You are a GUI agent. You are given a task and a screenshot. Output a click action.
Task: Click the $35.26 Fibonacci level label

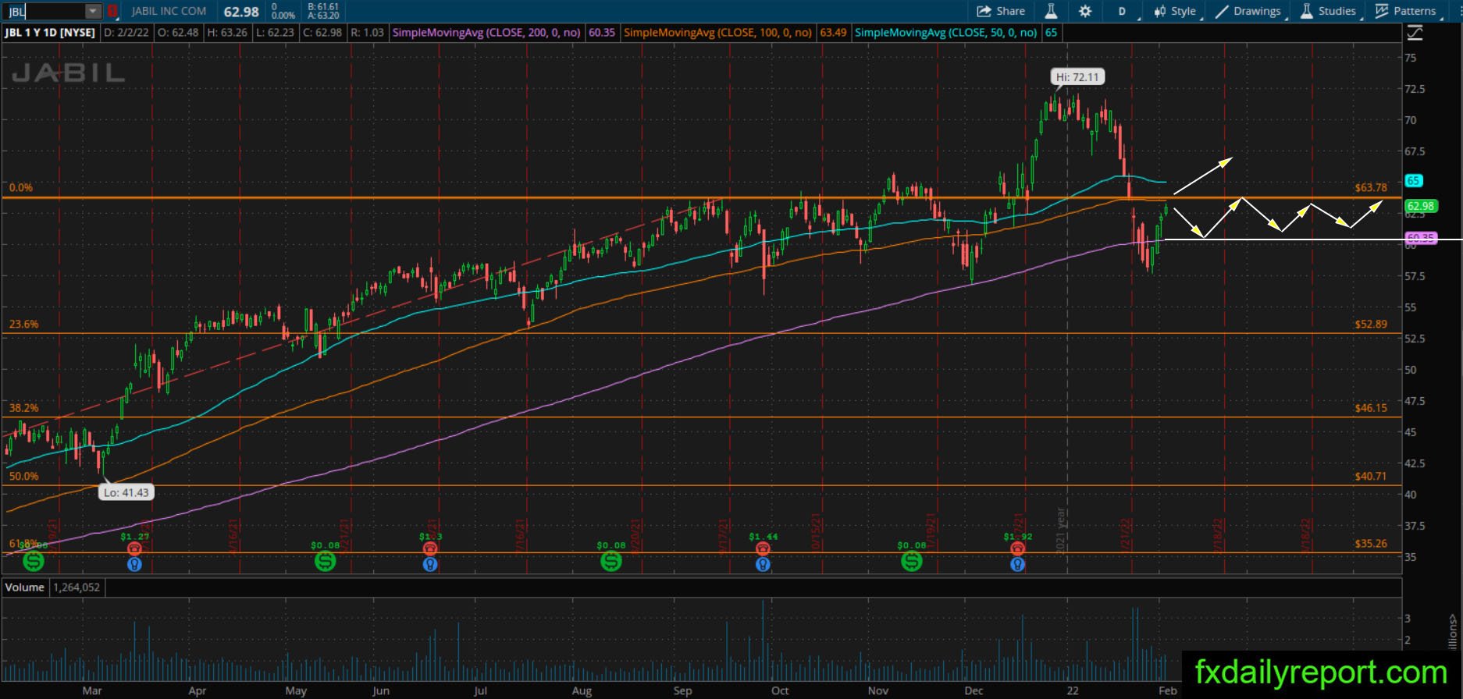tap(1371, 544)
